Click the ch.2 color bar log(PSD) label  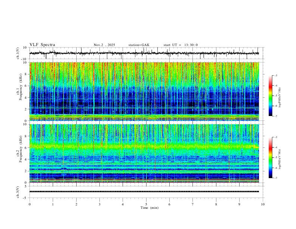click(280, 159)
